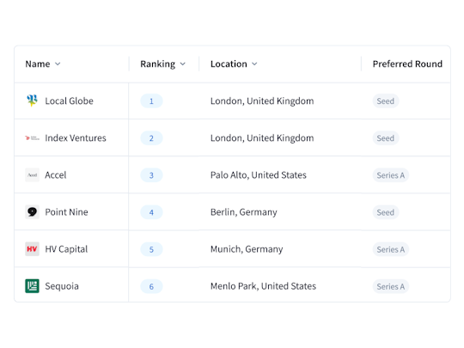Open the Local Globe investor name
Screen dimensions: 464x348
69,101
